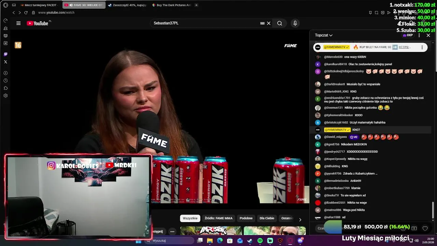Open the pinned @FAMEMMATV channel badge
The width and height of the screenshot is (437, 246).
pos(336,47)
